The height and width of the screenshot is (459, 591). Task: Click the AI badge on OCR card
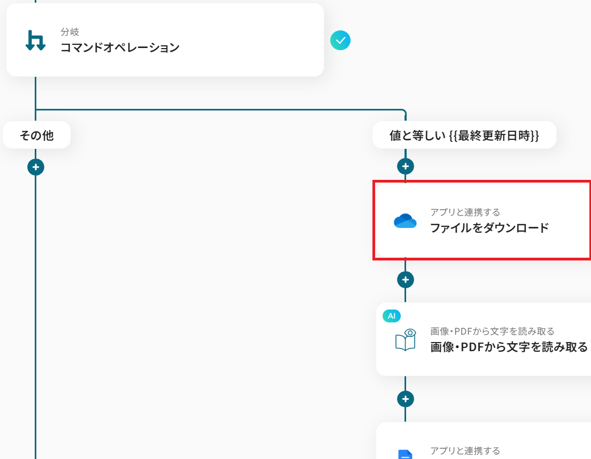392,316
